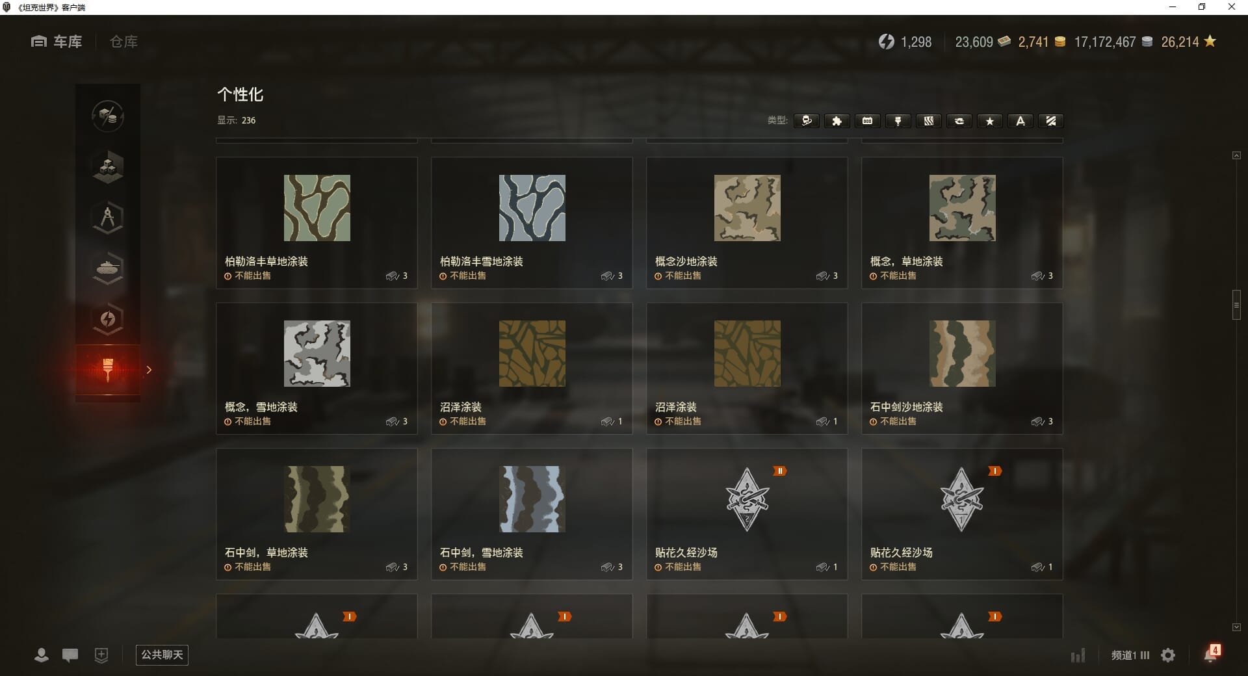Toggle the letter A inscription filter

(x=1020, y=121)
